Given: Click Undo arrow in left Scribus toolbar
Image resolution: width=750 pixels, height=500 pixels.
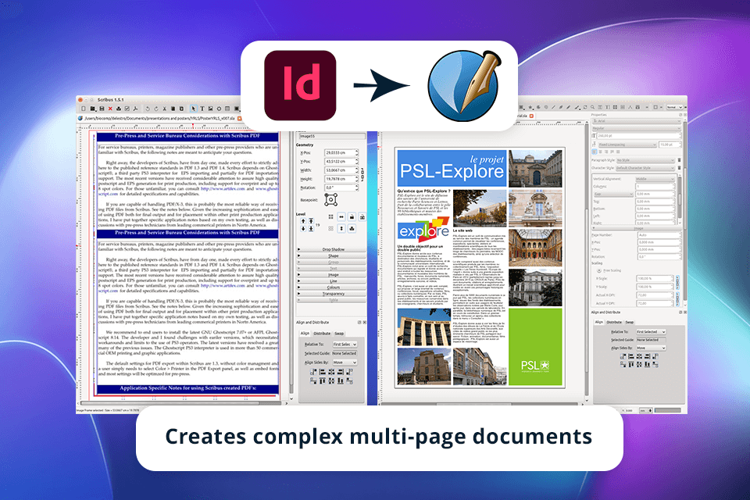Looking at the screenshot, I should pos(148,109).
